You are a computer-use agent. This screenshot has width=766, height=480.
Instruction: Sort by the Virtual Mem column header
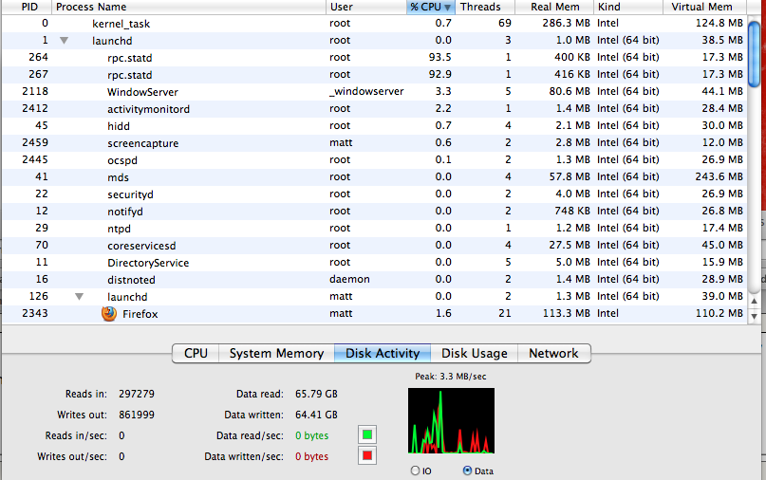(x=705, y=7)
